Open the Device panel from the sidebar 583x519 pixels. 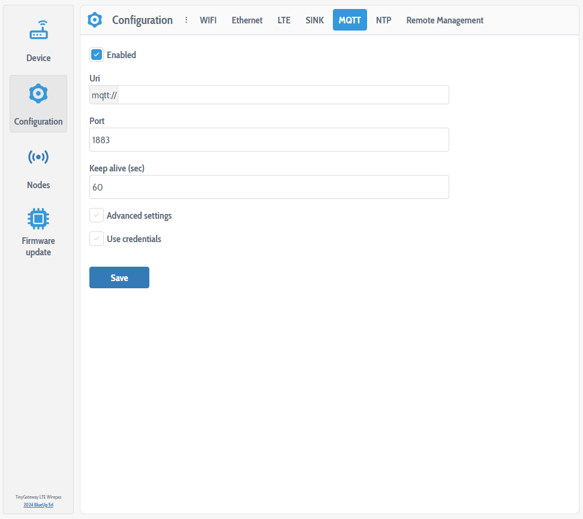point(38,39)
